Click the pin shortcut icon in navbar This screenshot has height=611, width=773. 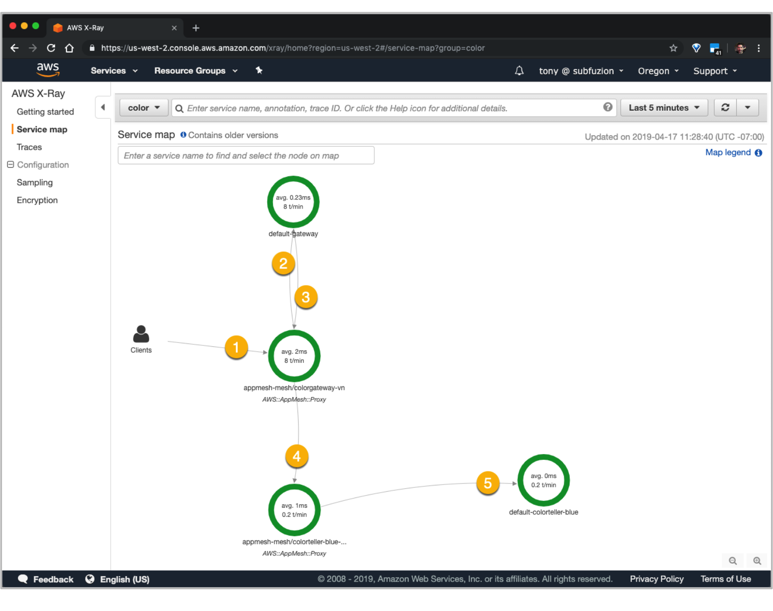point(259,71)
